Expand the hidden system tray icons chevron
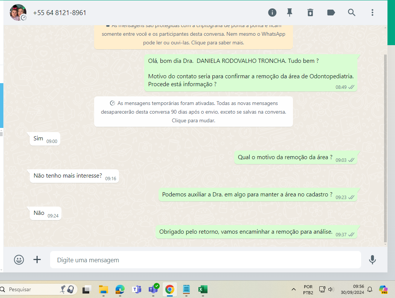The image size is (395, 298). [x=294, y=289]
